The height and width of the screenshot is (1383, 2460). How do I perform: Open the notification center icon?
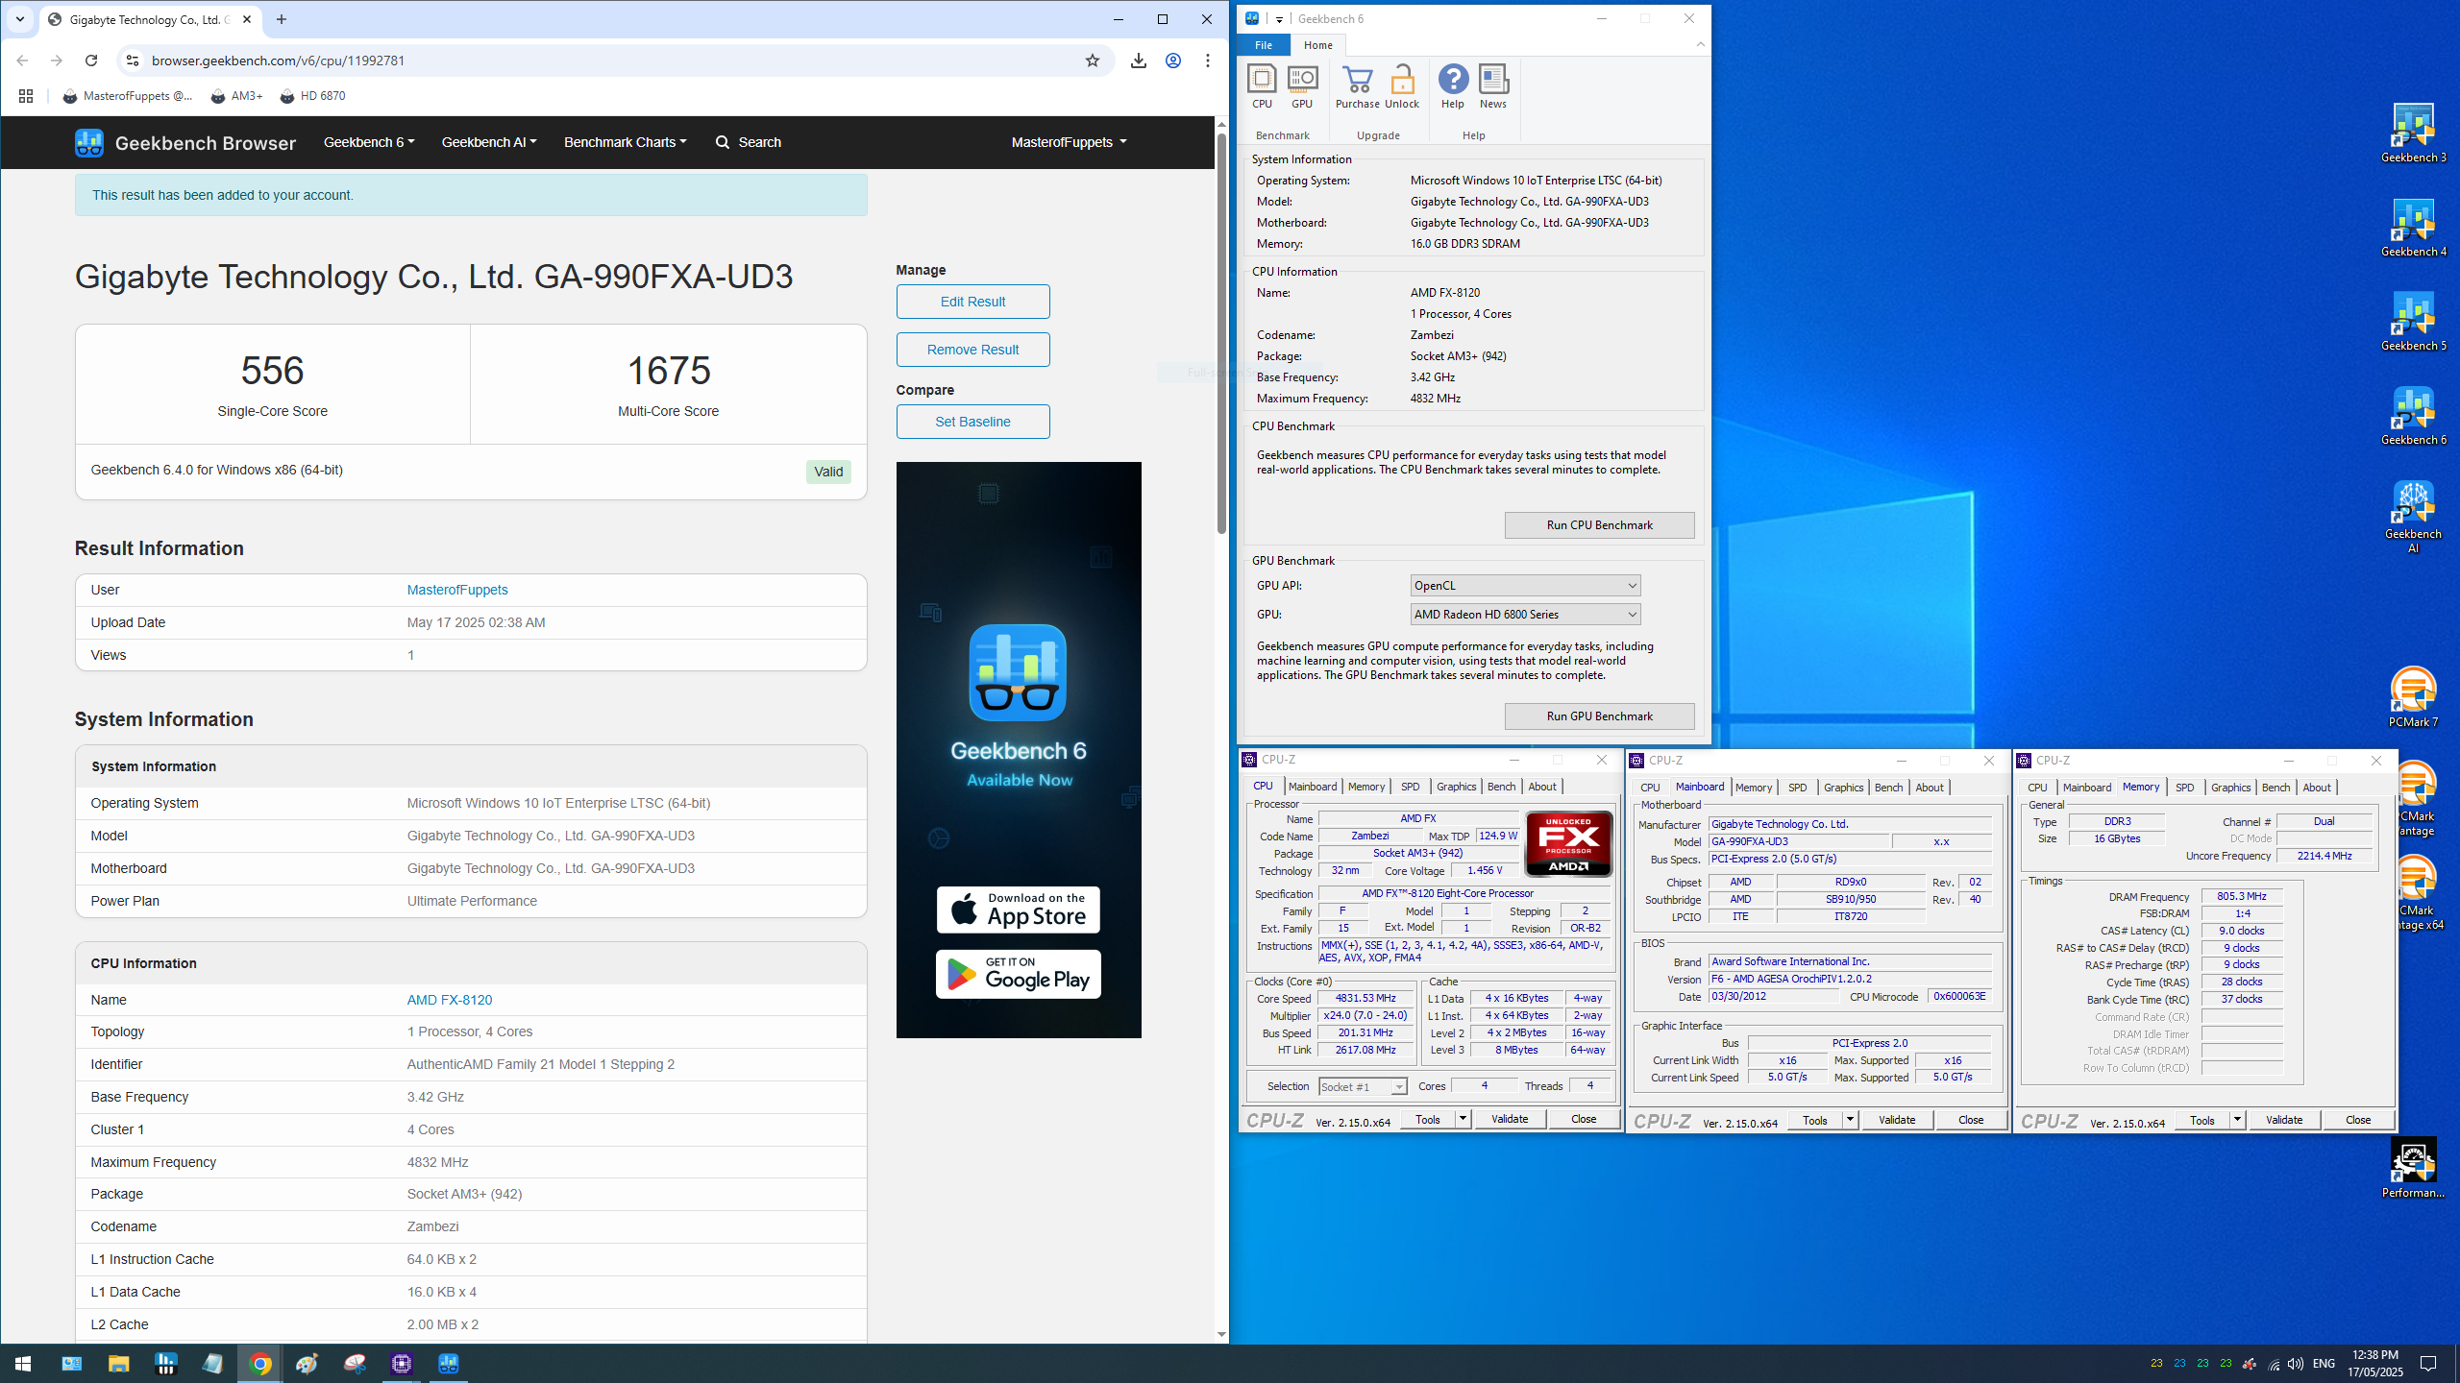[x=2428, y=1364]
